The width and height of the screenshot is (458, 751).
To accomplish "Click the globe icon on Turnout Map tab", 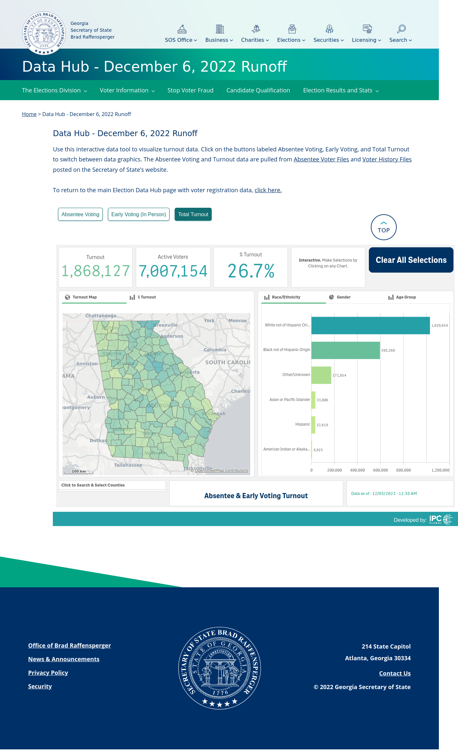I will pyautogui.click(x=67, y=297).
